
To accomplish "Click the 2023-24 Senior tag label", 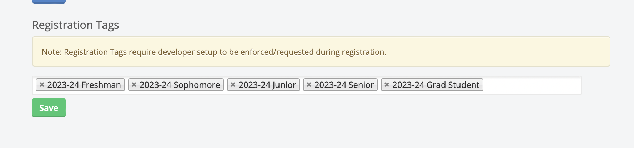I will pos(344,85).
